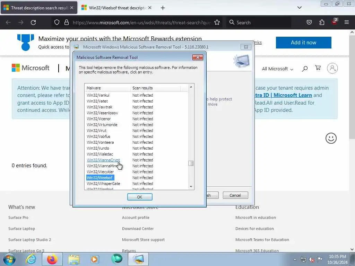Click malware list scrollbar thumb
This screenshot has width=355, height=266.
(x=191, y=163)
